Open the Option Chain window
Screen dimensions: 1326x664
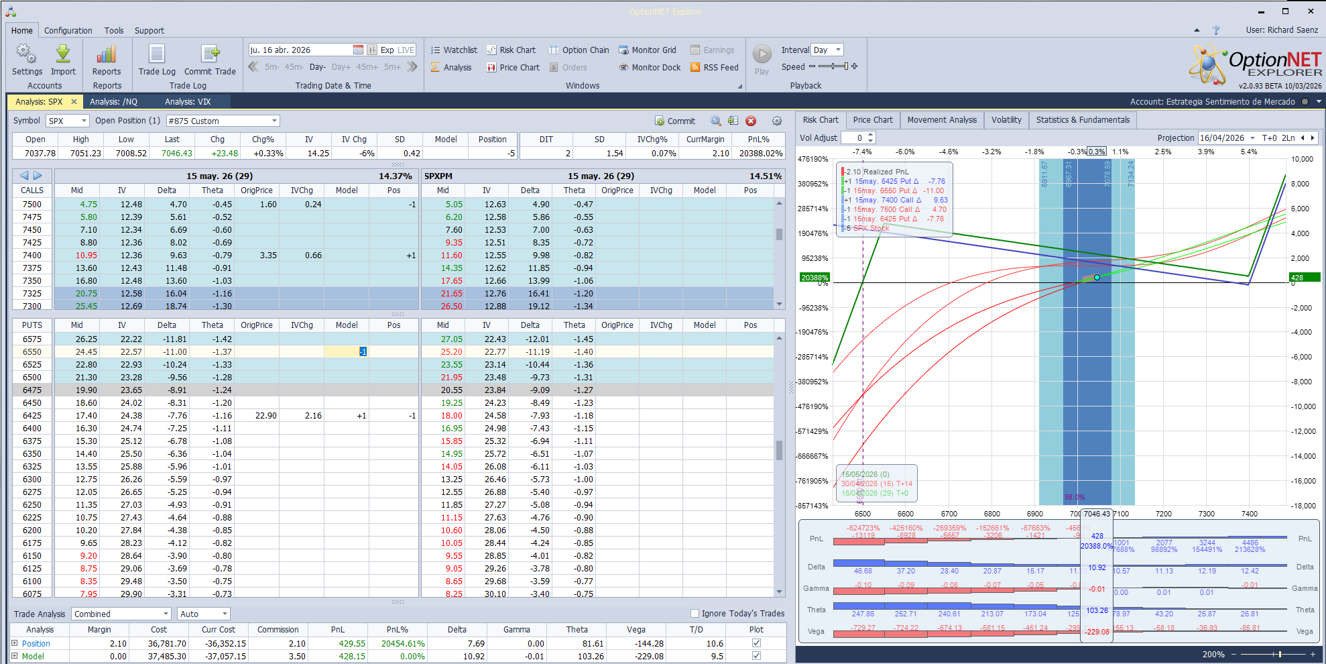pyautogui.click(x=579, y=50)
